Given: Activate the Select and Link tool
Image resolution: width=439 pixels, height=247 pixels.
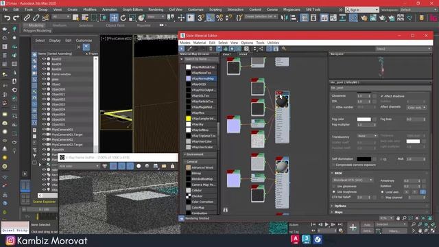Looking at the screenshot, I should [x=27, y=18].
